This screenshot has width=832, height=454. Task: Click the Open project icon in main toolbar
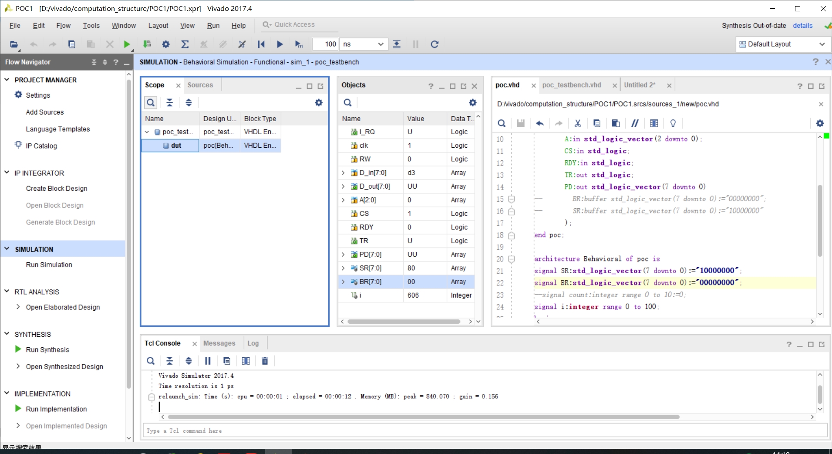pos(14,44)
